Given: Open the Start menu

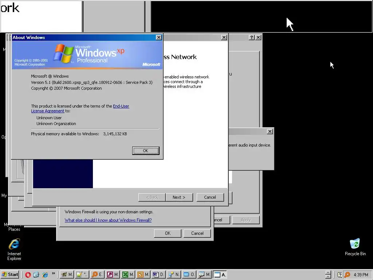Looking at the screenshot, I should pyautogui.click(x=10, y=275).
